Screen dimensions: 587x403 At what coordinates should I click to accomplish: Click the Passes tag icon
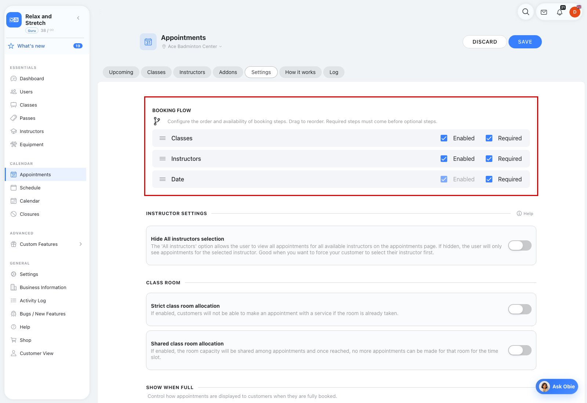coord(14,118)
